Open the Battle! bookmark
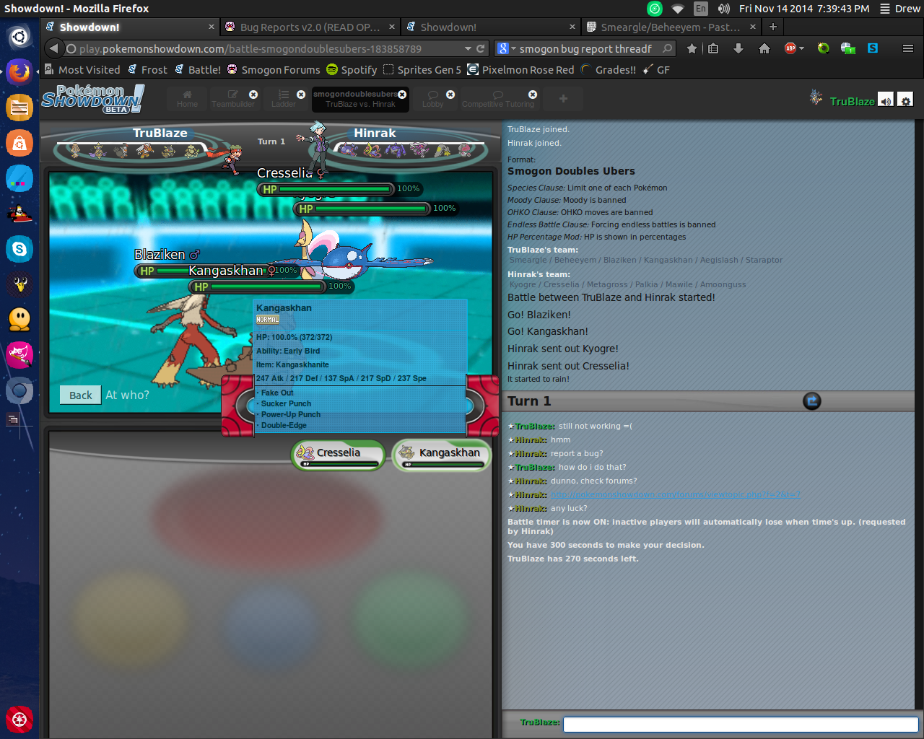 pos(198,69)
